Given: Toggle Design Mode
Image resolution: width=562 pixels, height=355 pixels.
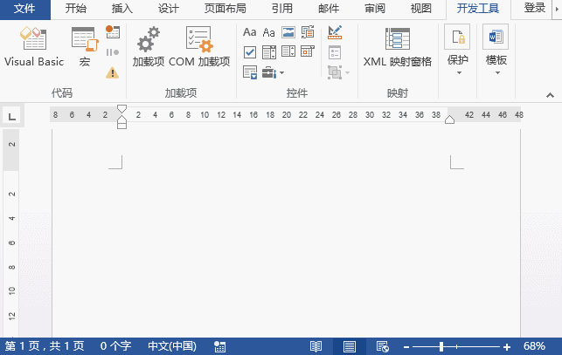Looking at the screenshot, I should 335,32.
